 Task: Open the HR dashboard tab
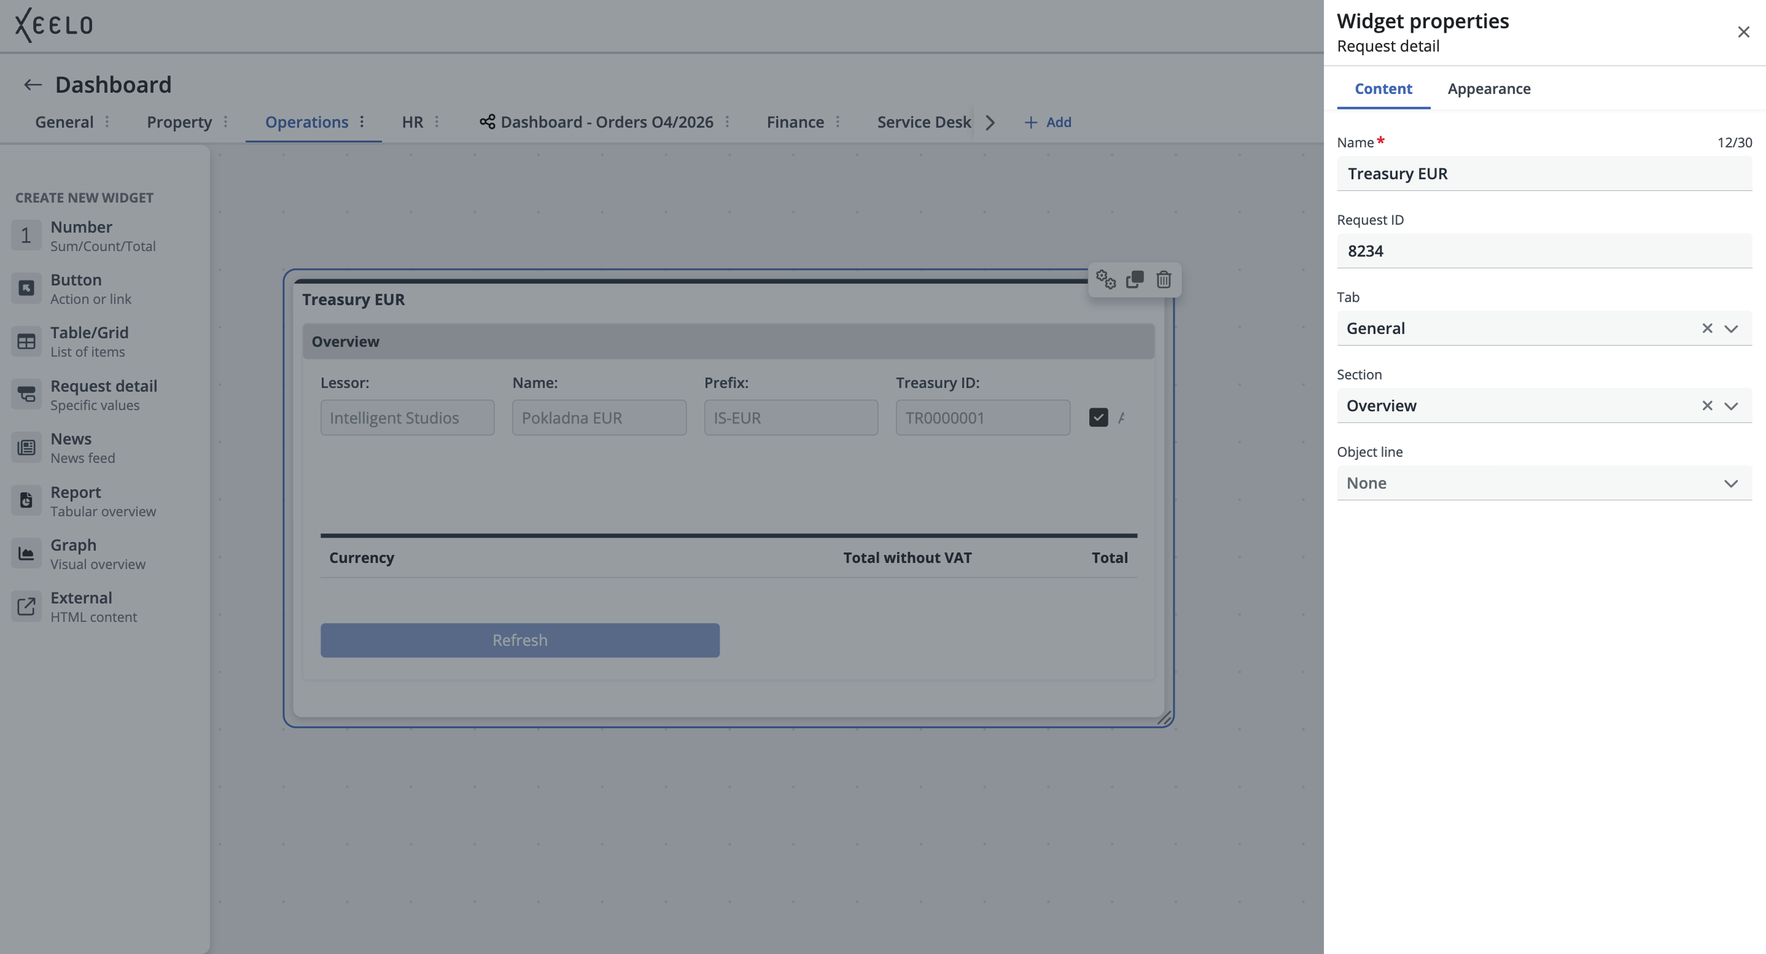coord(412,122)
